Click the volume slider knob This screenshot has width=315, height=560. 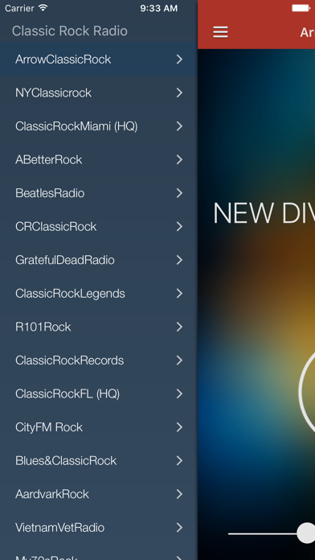click(306, 533)
